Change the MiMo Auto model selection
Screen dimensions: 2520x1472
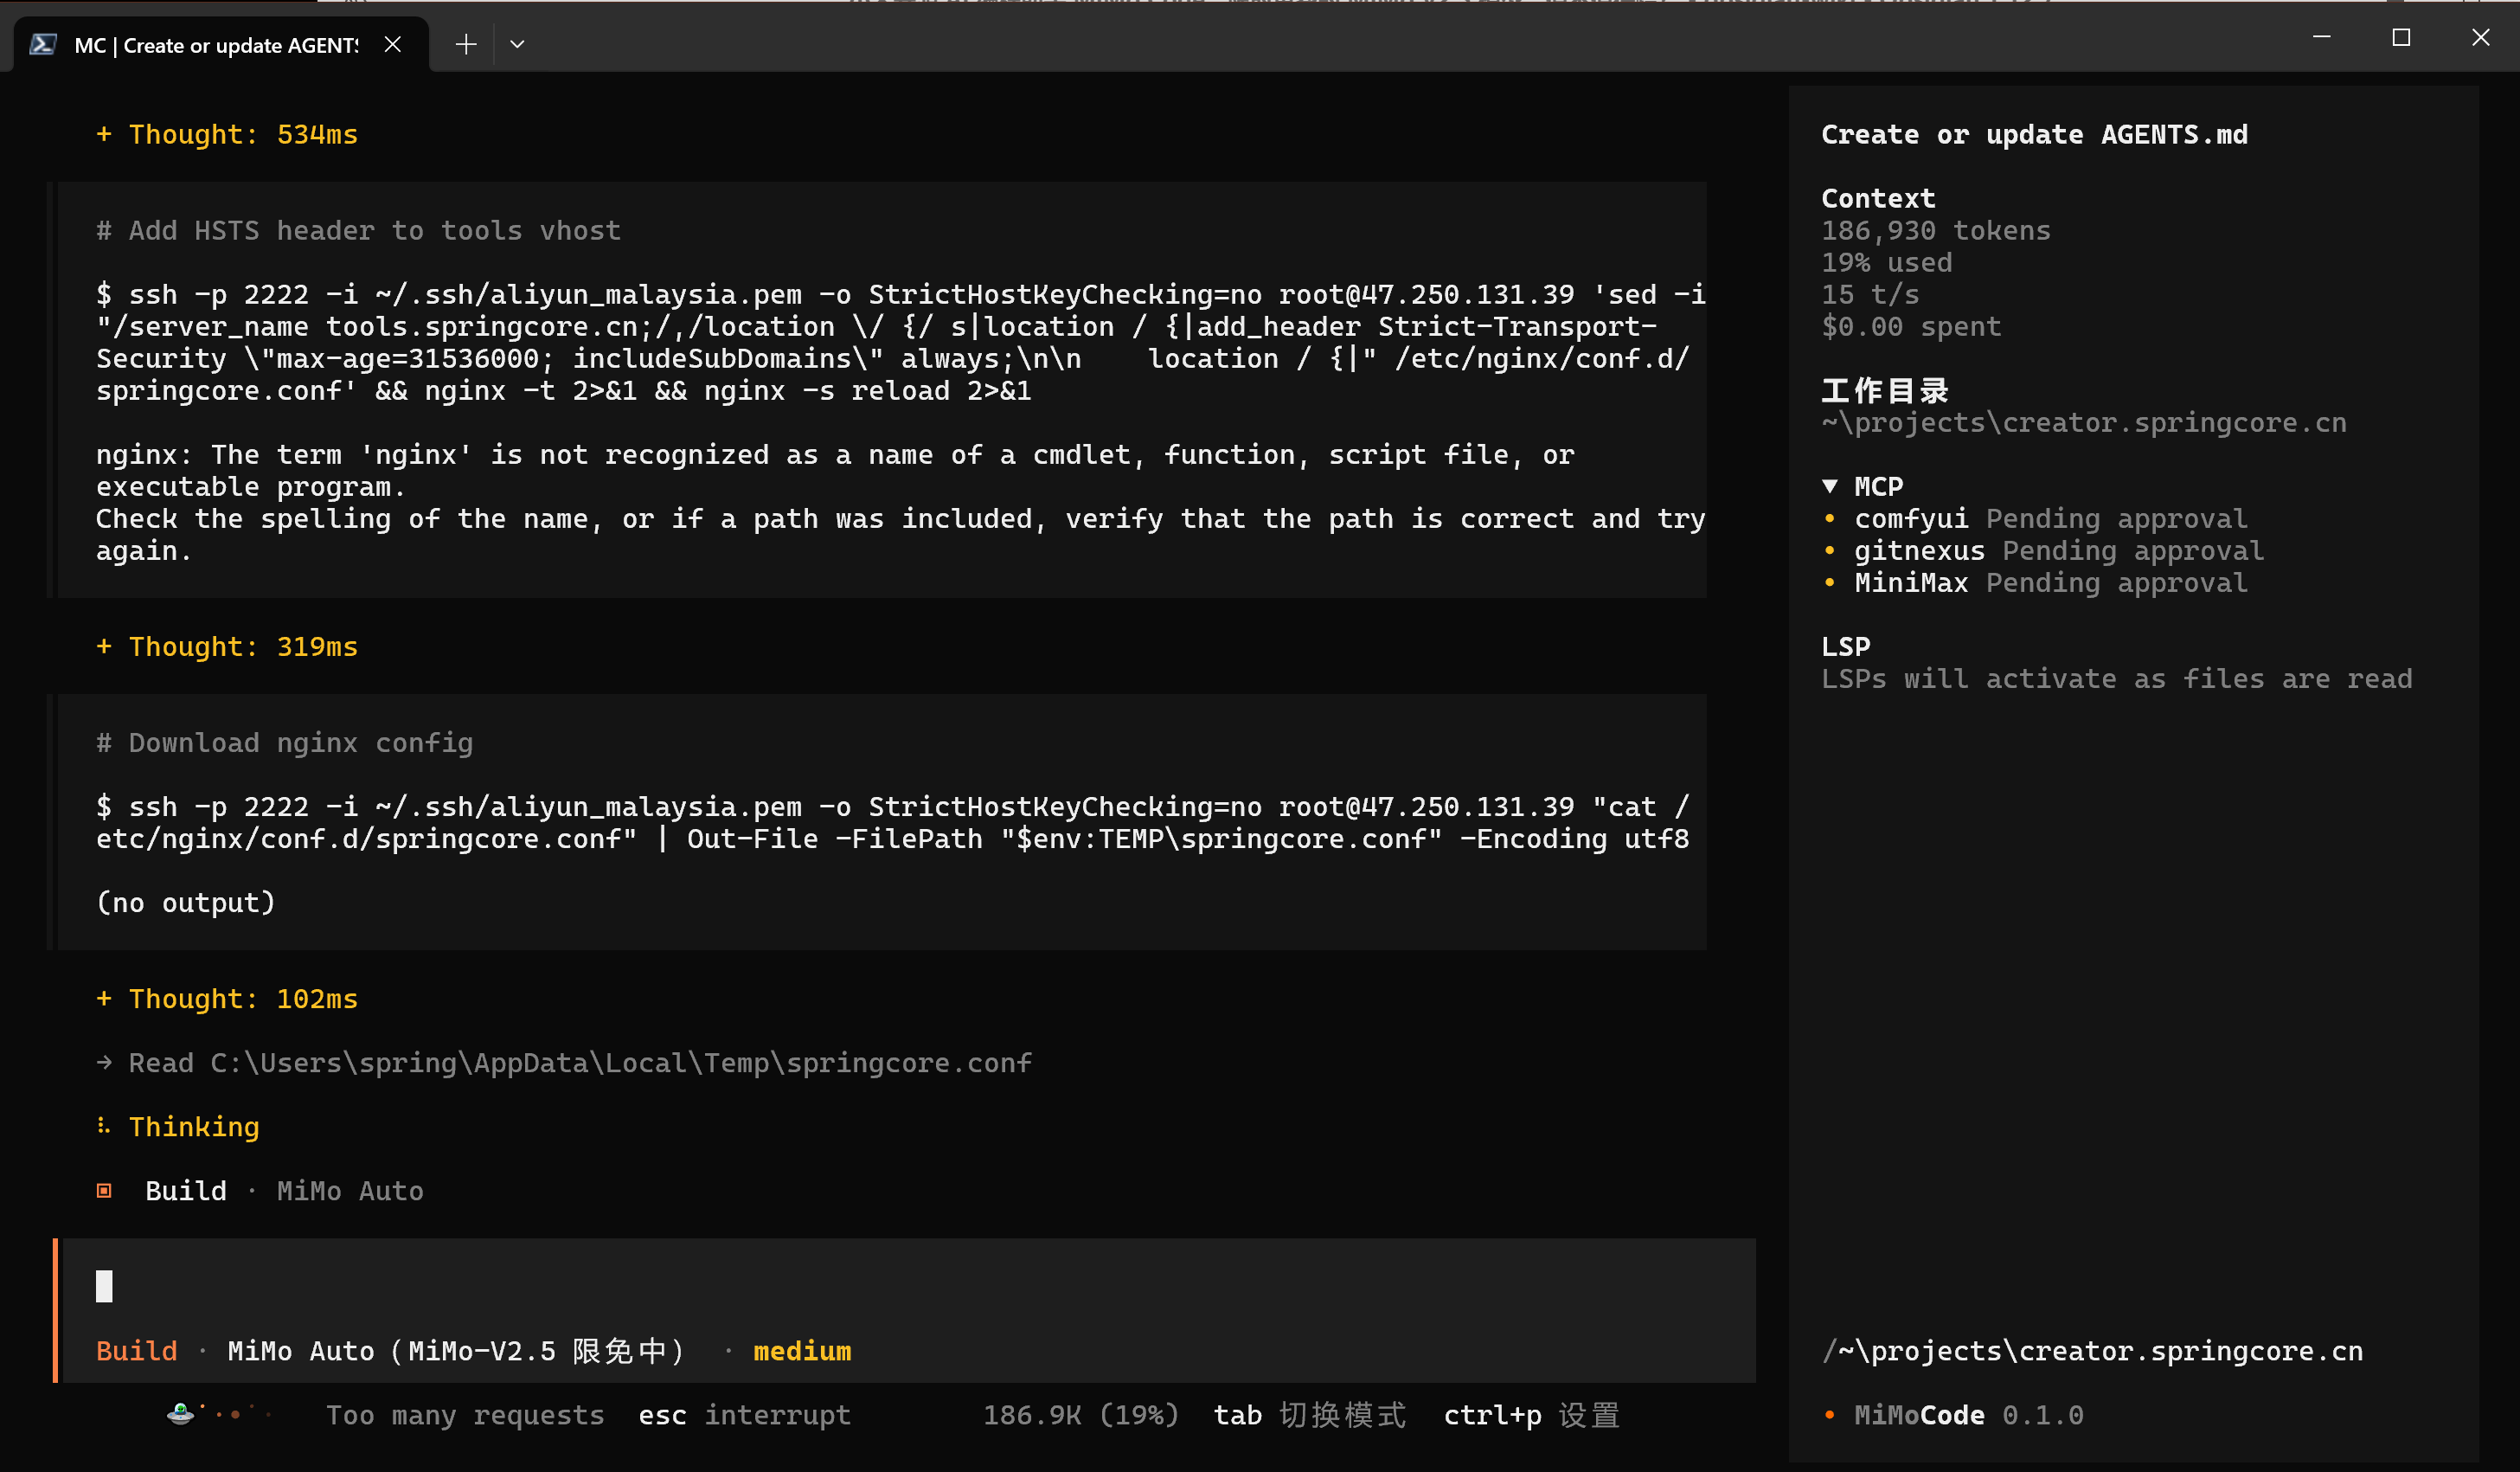pos(456,1350)
